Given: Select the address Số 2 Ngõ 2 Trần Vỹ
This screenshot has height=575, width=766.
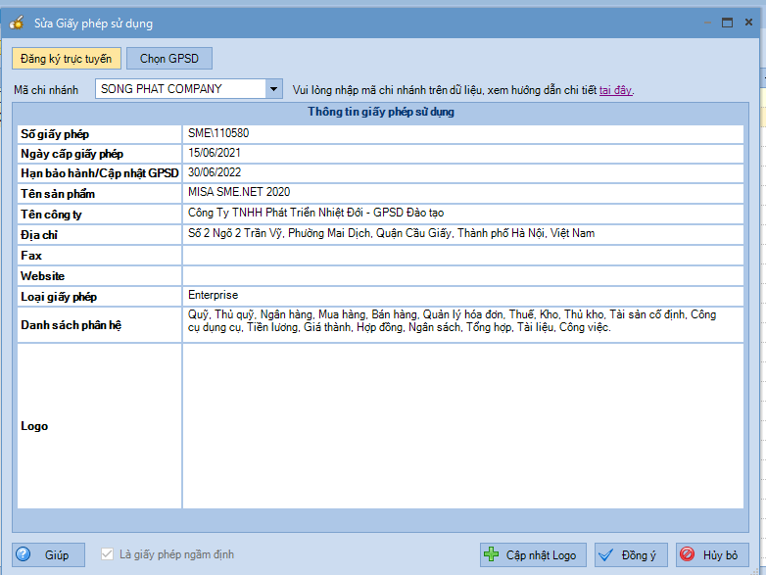Looking at the screenshot, I should [x=235, y=233].
